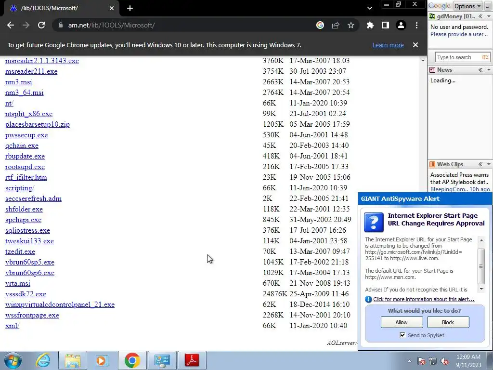Collapse the gdMoney gadget chevrons

pos(480,16)
